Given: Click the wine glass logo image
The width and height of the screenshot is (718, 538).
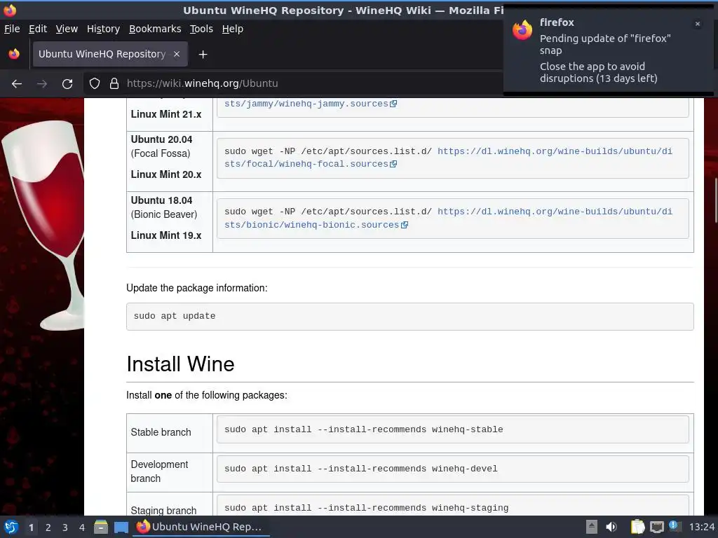Looking at the screenshot, I should pos(43,224).
